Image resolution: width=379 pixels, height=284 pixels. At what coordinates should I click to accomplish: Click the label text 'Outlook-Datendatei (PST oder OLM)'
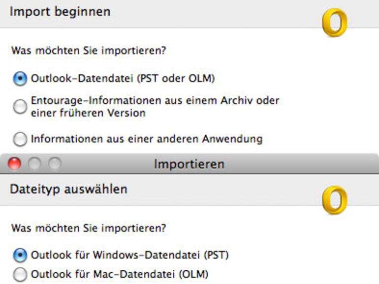[x=123, y=79]
